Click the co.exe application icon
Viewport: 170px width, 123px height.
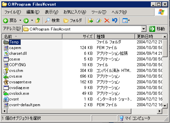pos(6,59)
